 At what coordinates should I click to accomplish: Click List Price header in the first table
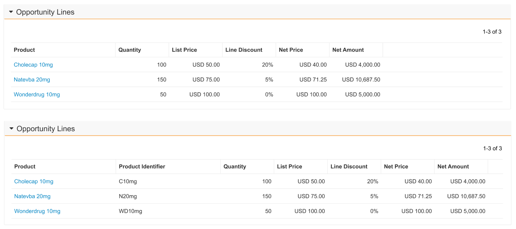(x=184, y=50)
